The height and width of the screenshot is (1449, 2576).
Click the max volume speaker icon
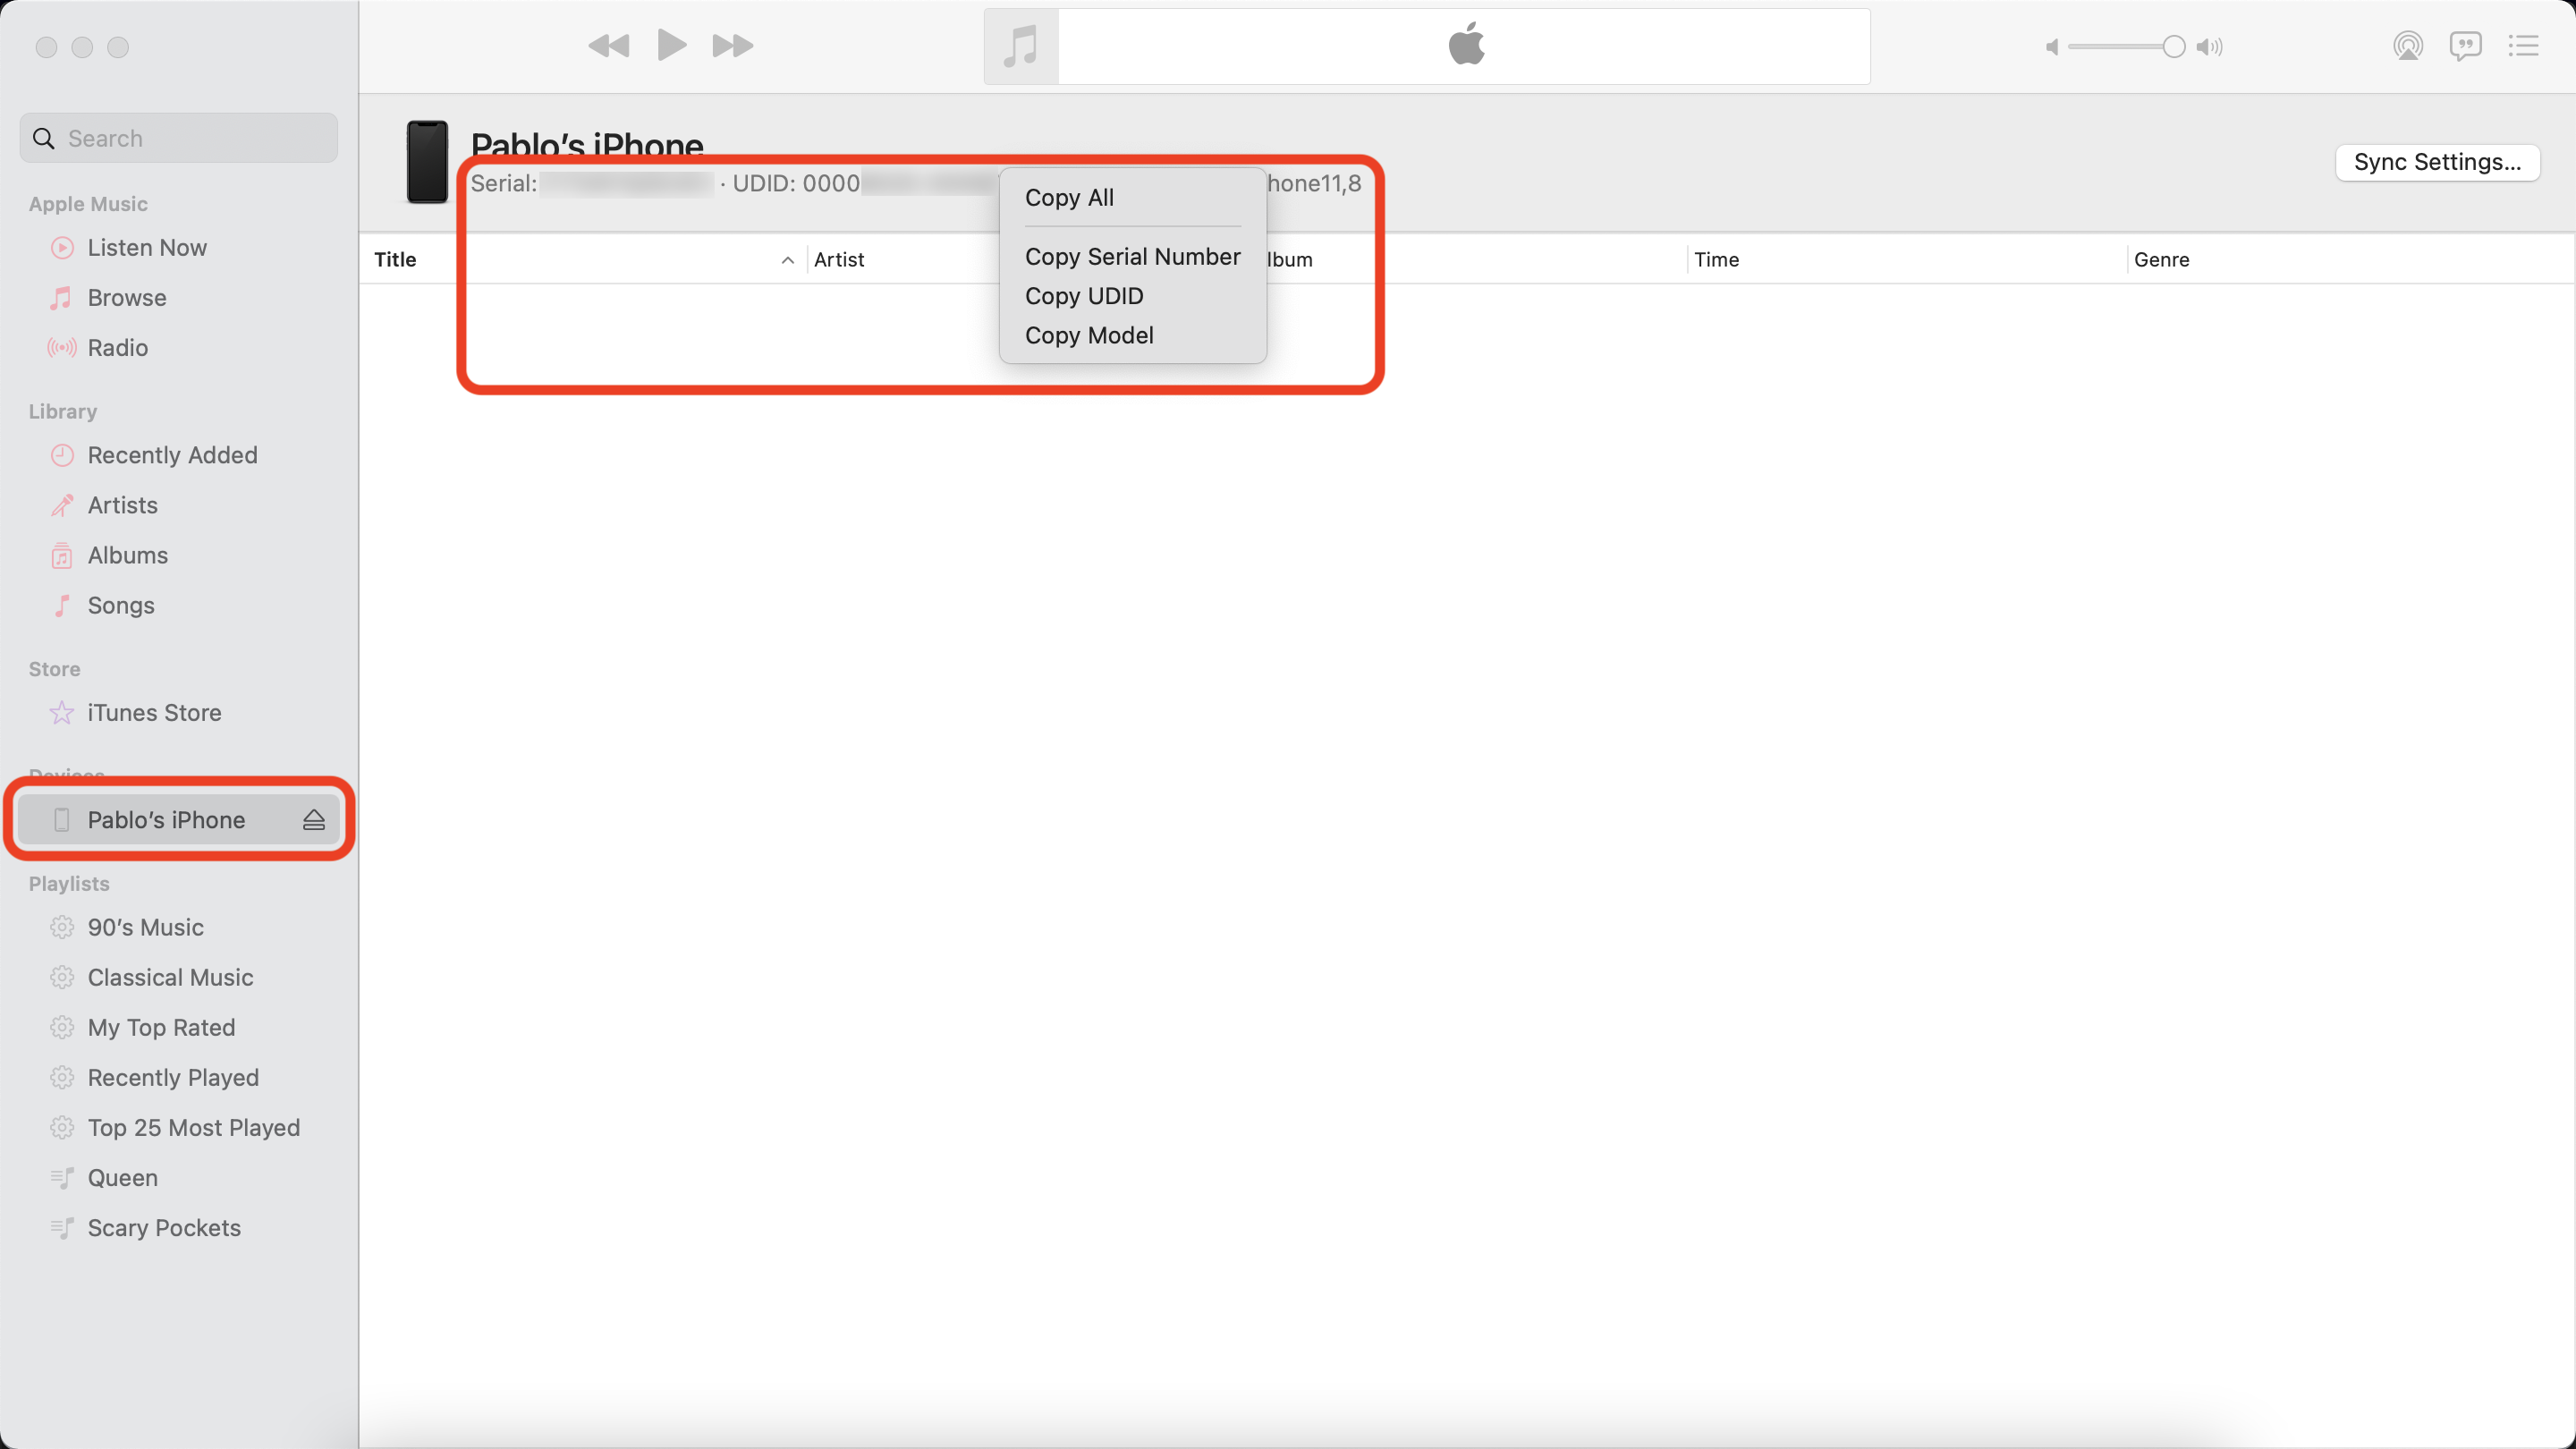pyautogui.click(x=2210, y=47)
